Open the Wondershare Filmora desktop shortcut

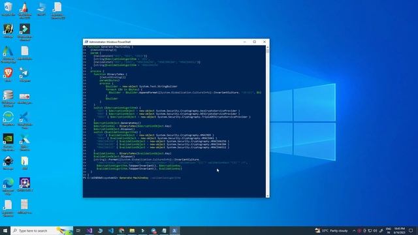pyautogui.click(x=25, y=32)
